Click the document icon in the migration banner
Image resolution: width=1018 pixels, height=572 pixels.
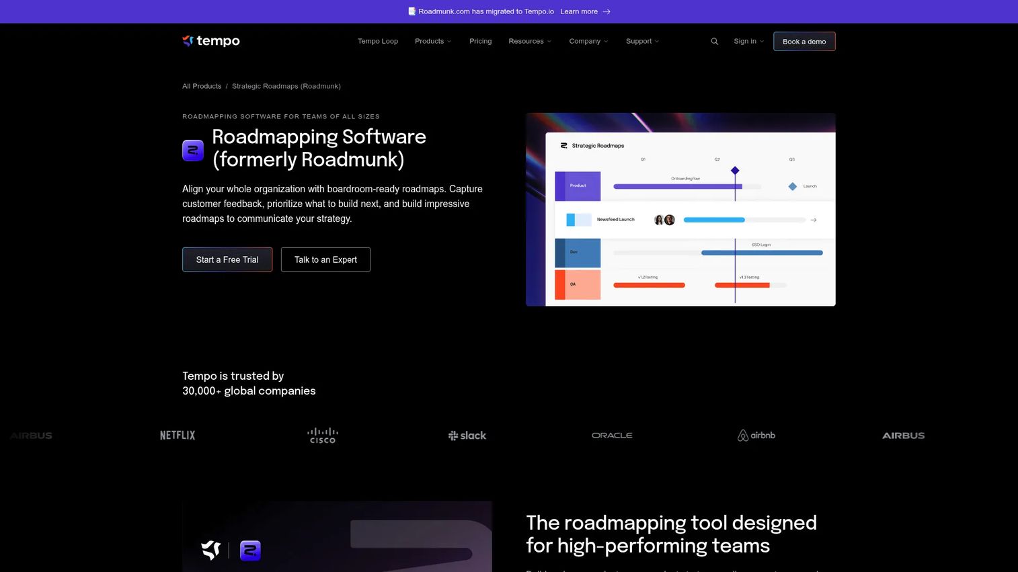[412, 11]
